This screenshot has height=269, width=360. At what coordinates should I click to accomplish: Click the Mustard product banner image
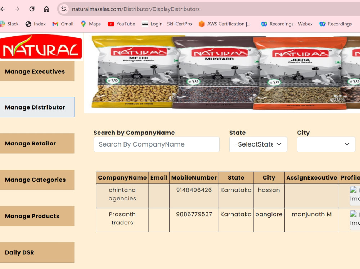(x=216, y=73)
